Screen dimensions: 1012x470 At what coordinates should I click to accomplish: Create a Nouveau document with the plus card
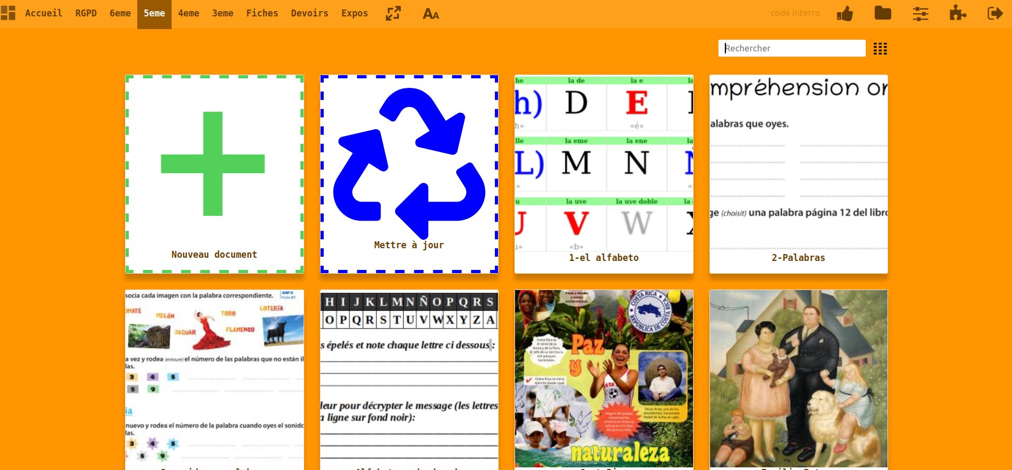click(215, 174)
